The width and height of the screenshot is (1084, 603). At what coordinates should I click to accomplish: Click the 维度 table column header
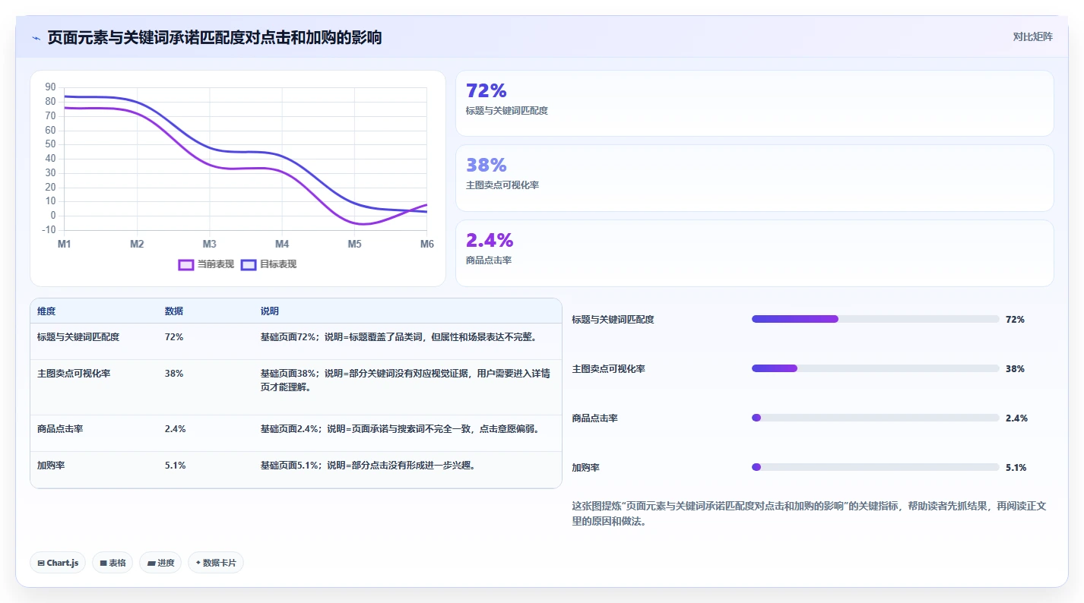tap(46, 311)
